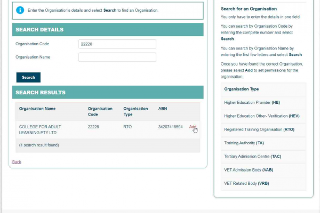
Task: Click the RTO type cell in results
Action: [127, 127]
